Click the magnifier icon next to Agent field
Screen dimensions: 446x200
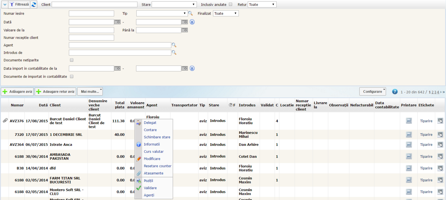tap(174, 45)
